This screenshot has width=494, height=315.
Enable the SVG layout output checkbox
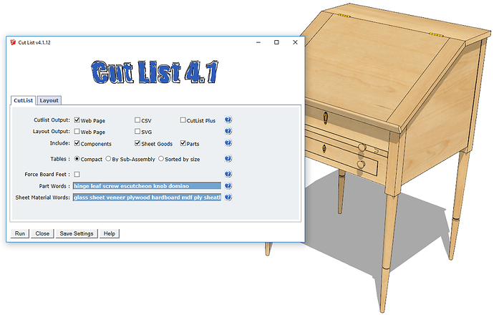(137, 131)
